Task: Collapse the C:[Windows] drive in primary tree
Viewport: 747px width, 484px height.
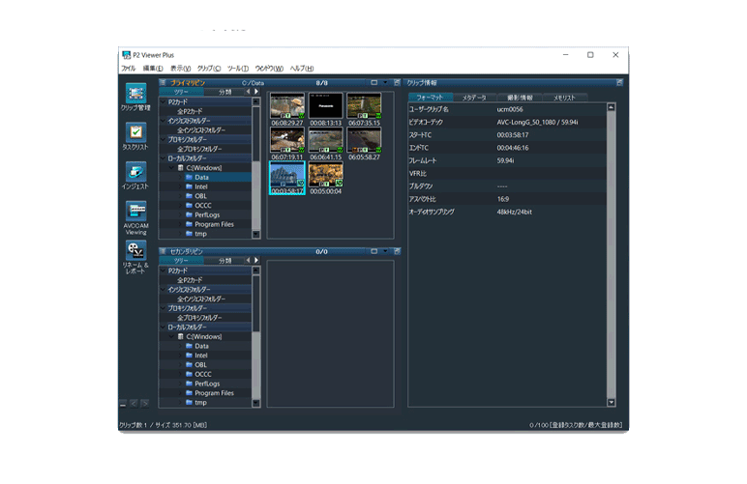Action: pyautogui.click(x=170, y=168)
